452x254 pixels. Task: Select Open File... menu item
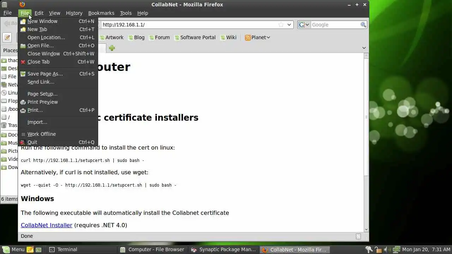[58, 46]
